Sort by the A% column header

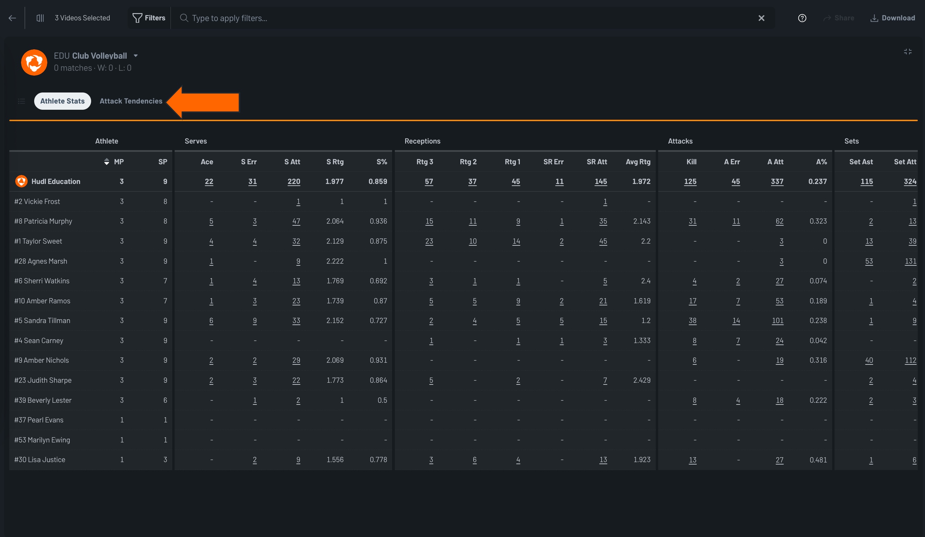point(821,162)
